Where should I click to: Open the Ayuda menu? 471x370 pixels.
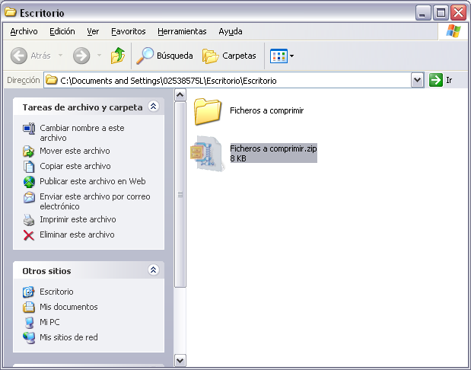tap(231, 31)
